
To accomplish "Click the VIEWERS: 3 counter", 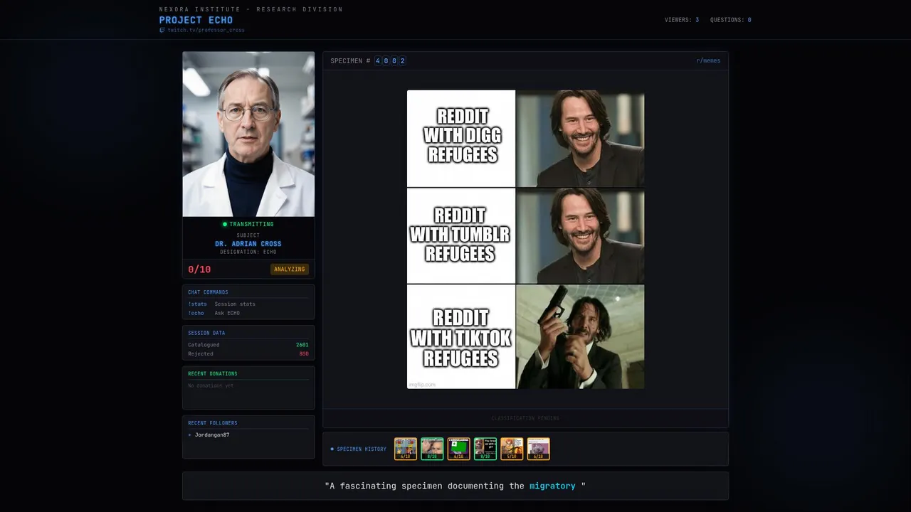I will (x=682, y=20).
